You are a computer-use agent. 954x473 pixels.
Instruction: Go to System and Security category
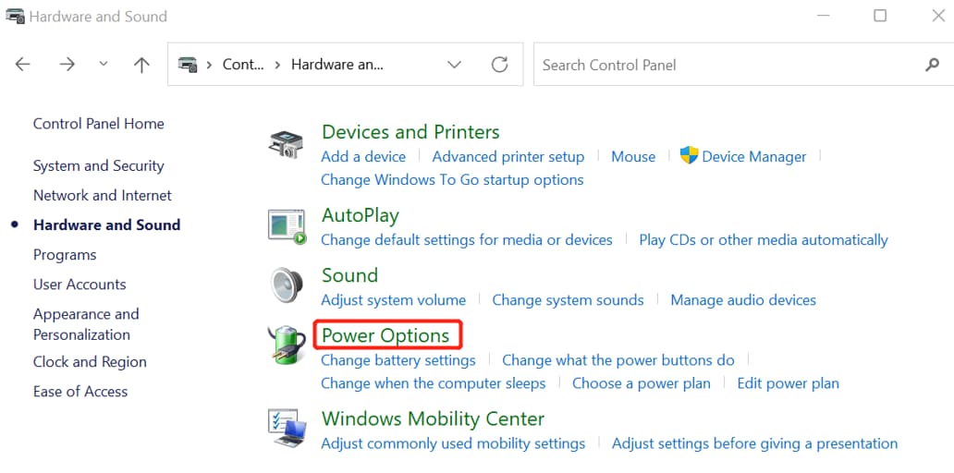99,166
